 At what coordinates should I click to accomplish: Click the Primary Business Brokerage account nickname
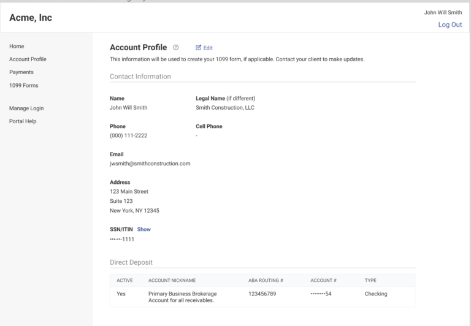182,297
